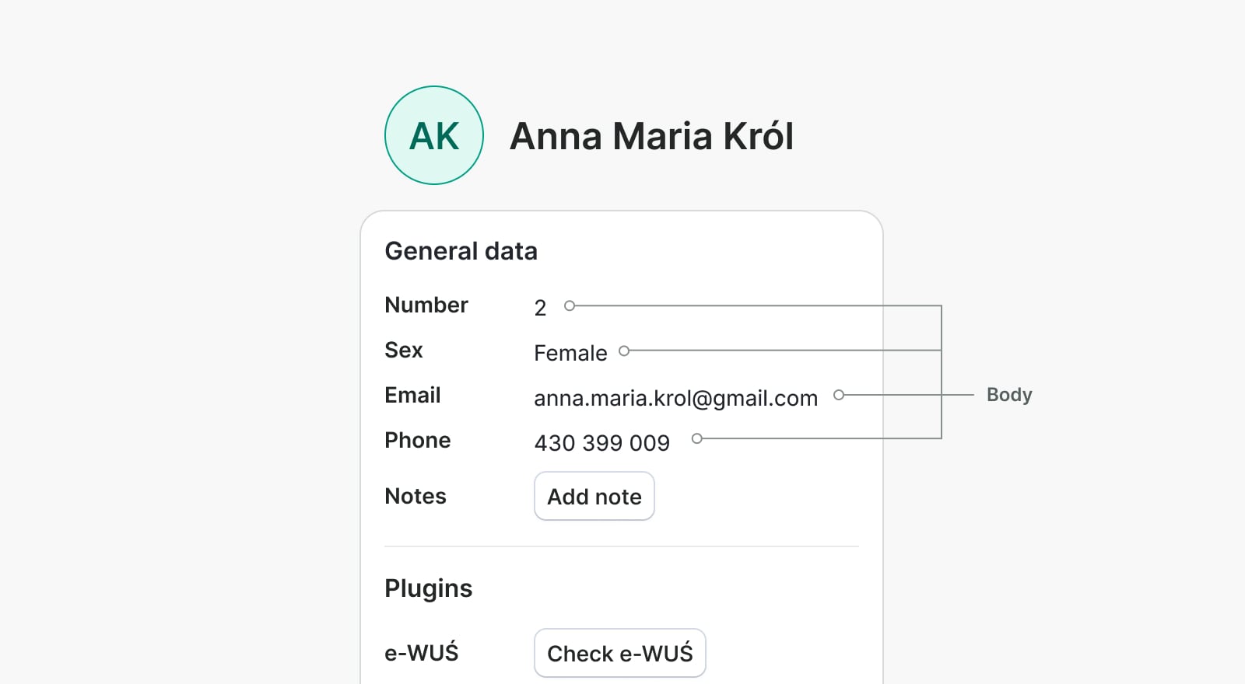Viewport: 1245px width, 684px height.
Task: Click the AK avatar circle
Action: point(434,135)
